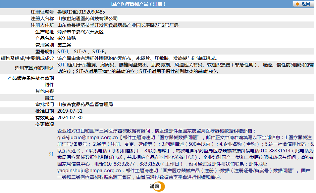
Task: Click the label 有效期至
Action: point(45,118)
